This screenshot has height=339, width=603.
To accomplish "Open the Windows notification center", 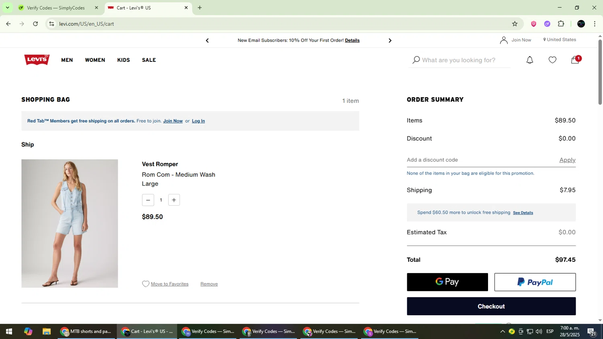I will click(591, 331).
